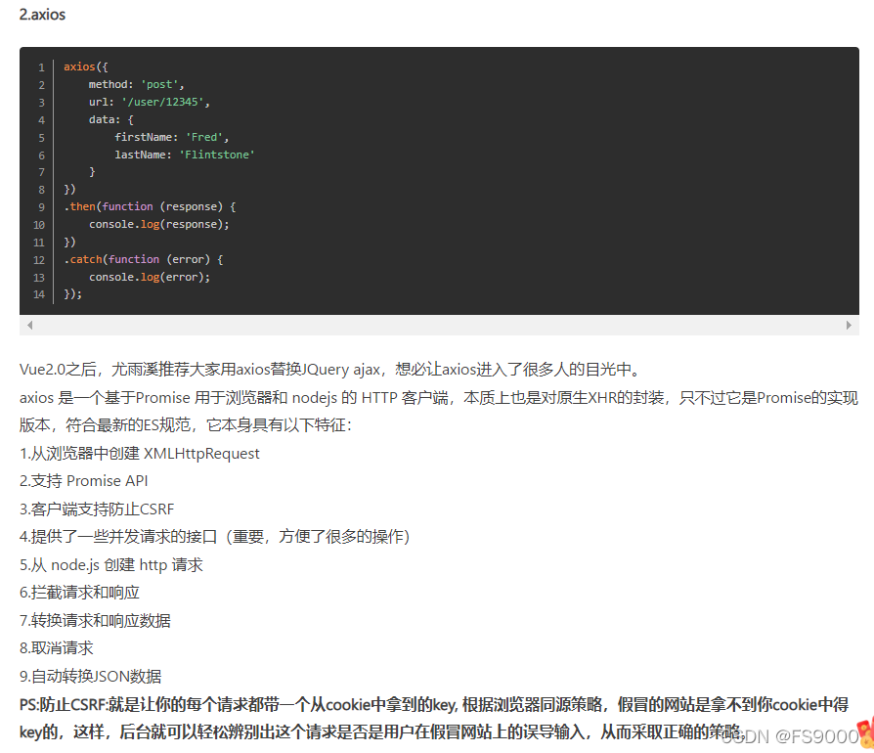Click the code block's right scroll arrow
This screenshot has width=874, height=753.
click(849, 325)
